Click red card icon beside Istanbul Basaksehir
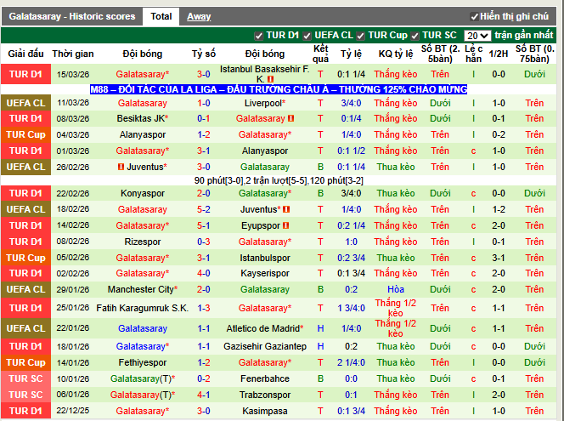Viewport: 564px width, 421px height. pyautogui.click(x=271, y=79)
